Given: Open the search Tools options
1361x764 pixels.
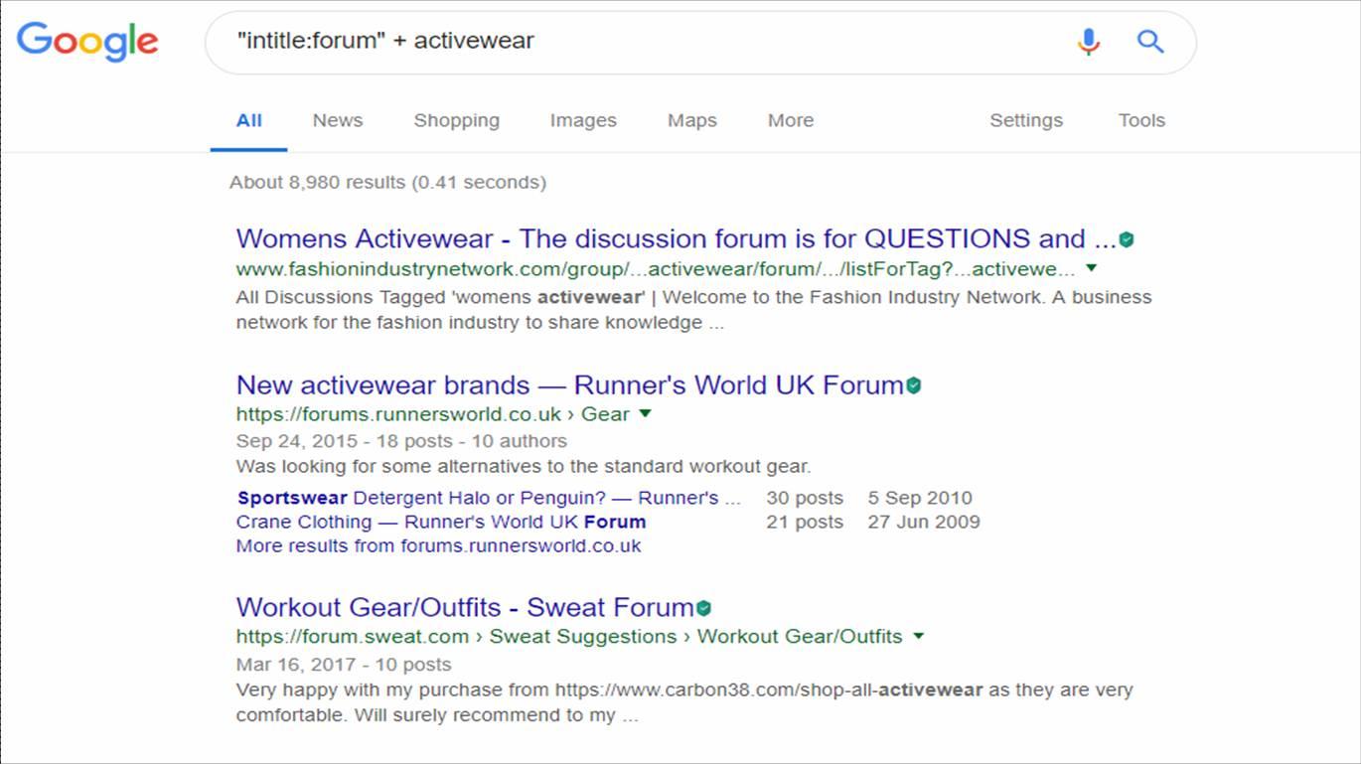Looking at the screenshot, I should pyautogui.click(x=1141, y=120).
